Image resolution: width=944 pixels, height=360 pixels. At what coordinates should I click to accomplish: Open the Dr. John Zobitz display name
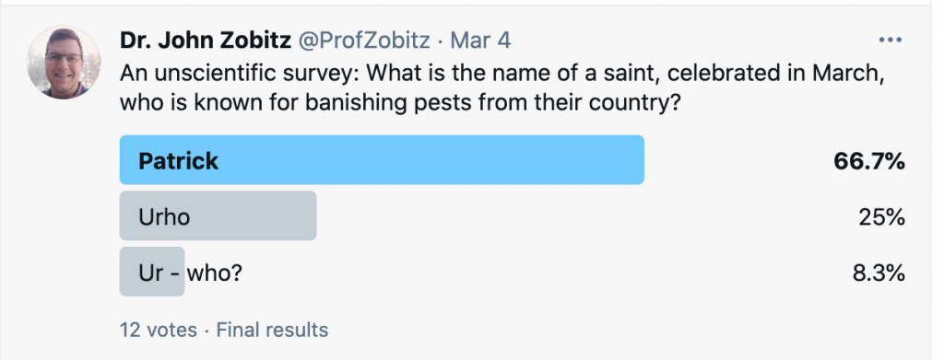[206, 41]
